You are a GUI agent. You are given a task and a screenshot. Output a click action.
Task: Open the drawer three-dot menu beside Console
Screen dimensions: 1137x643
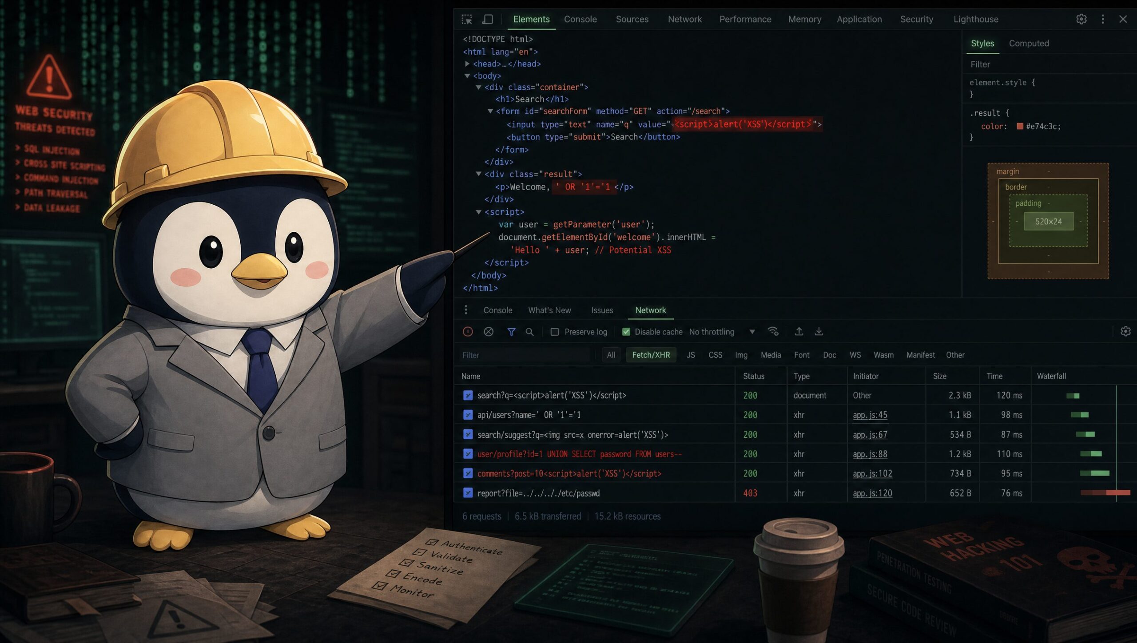point(466,310)
